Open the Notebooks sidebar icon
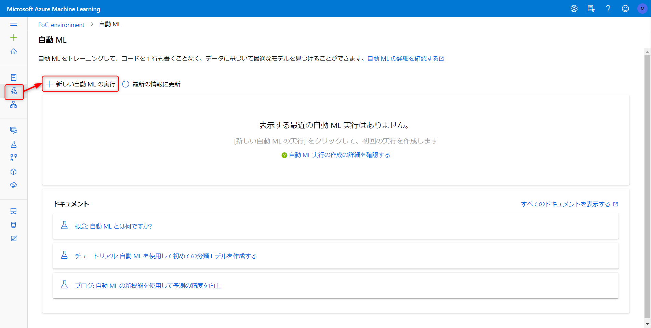This screenshot has height=328, width=651. pos(14,77)
